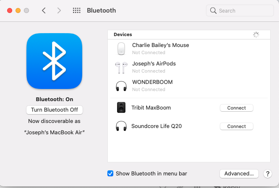Click the back navigation arrow
The width and height of the screenshot is (279, 188).
(x=44, y=10)
